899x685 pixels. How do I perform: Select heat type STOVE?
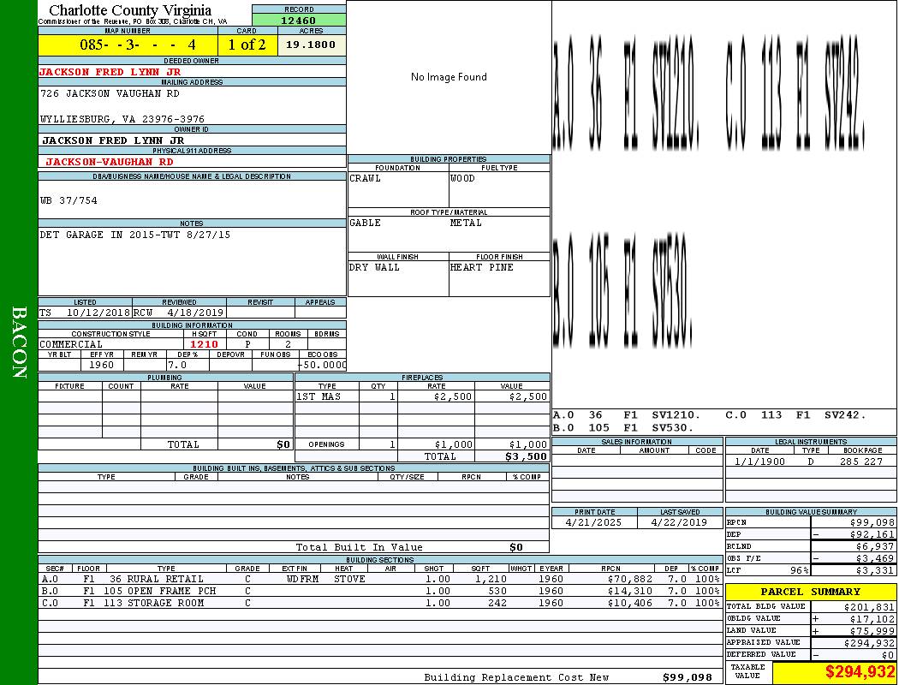pos(349,579)
